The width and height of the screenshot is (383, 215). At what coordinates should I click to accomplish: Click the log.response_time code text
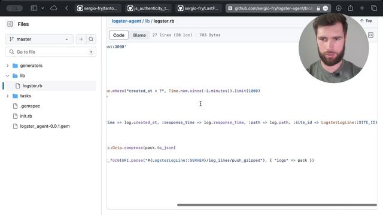[223, 122]
